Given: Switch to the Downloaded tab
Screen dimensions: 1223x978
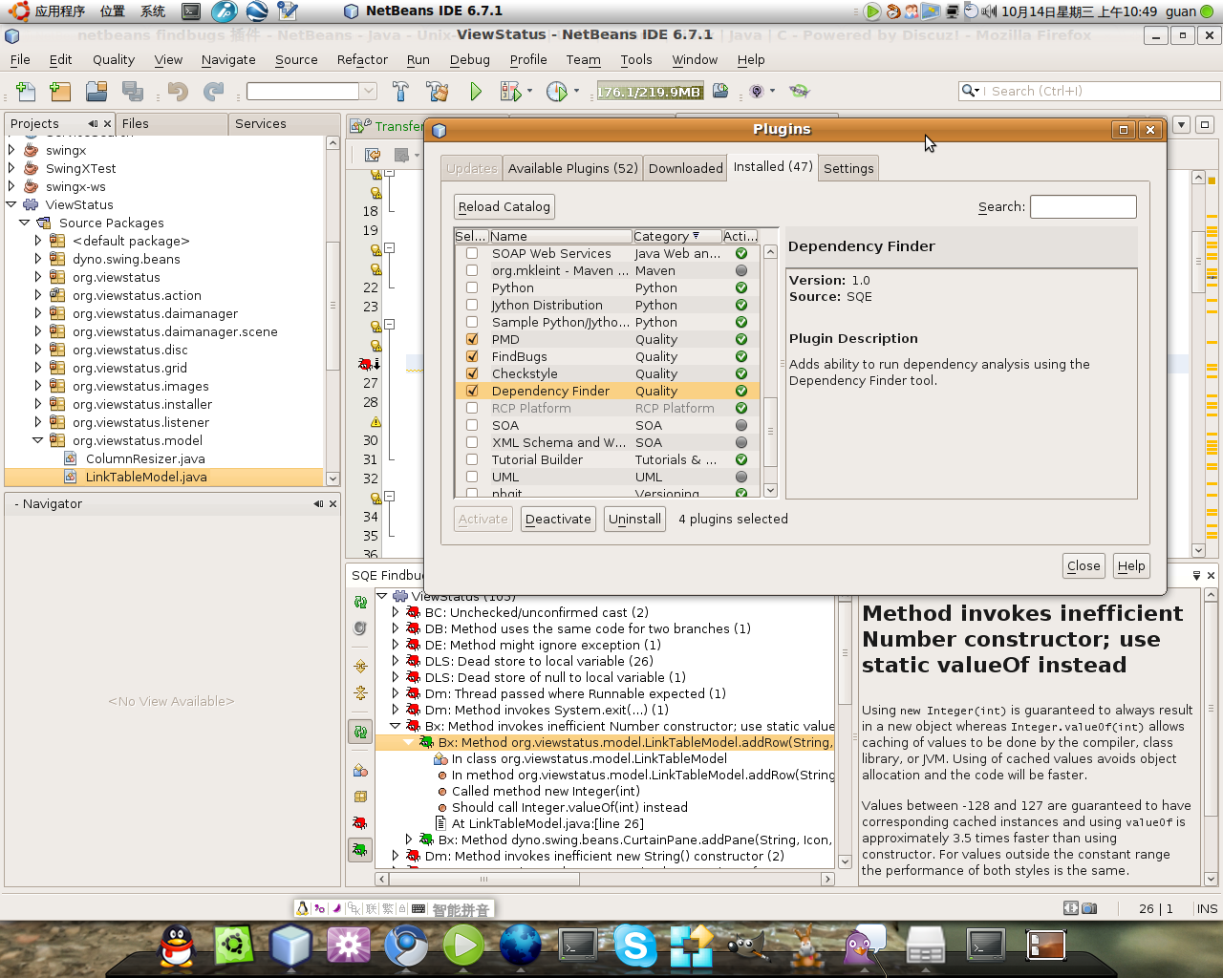Looking at the screenshot, I should pos(685,168).
